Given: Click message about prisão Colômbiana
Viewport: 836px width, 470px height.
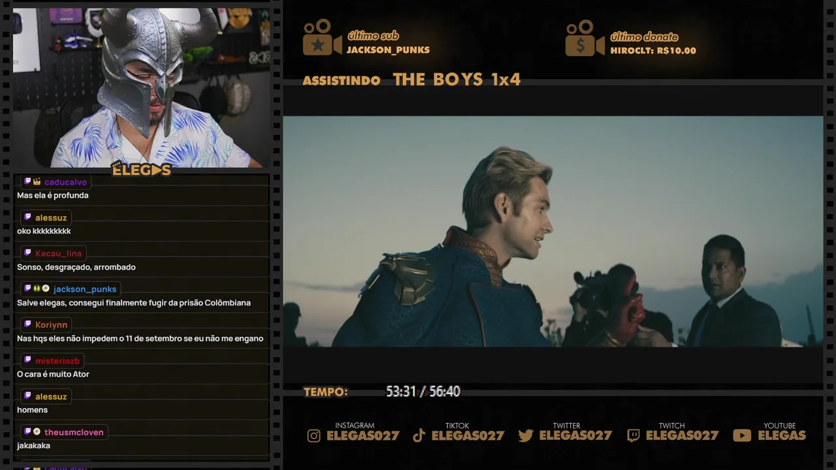Looking at the screenshot, I should click(134, 303).
